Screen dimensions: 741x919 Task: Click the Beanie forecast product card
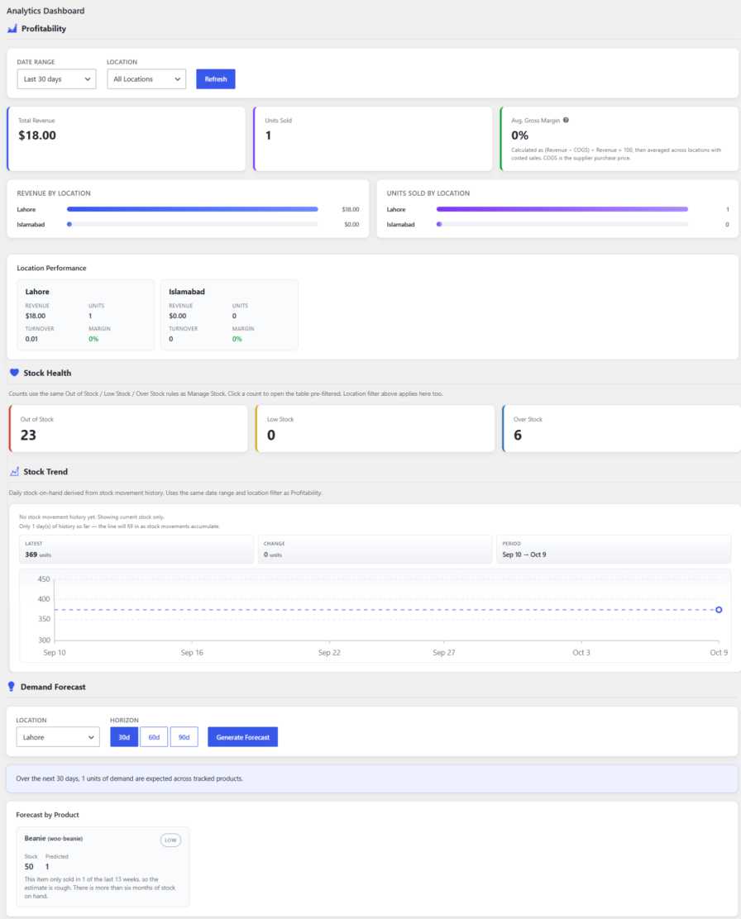click(103, 867)
